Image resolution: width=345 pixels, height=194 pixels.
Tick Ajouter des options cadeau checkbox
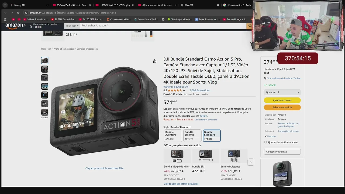click(265, 142)
